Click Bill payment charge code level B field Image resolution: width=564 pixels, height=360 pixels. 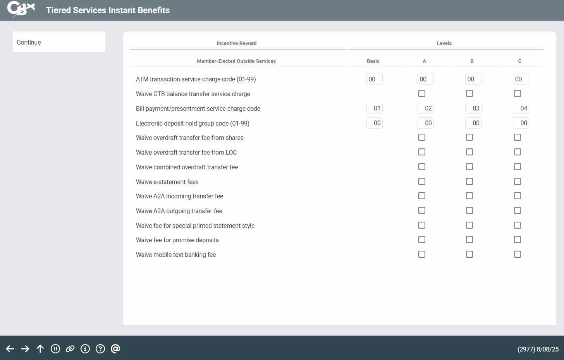click(473, 108)
